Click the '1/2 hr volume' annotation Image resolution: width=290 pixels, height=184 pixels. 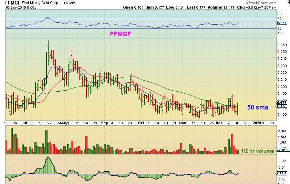coord(257,151)
